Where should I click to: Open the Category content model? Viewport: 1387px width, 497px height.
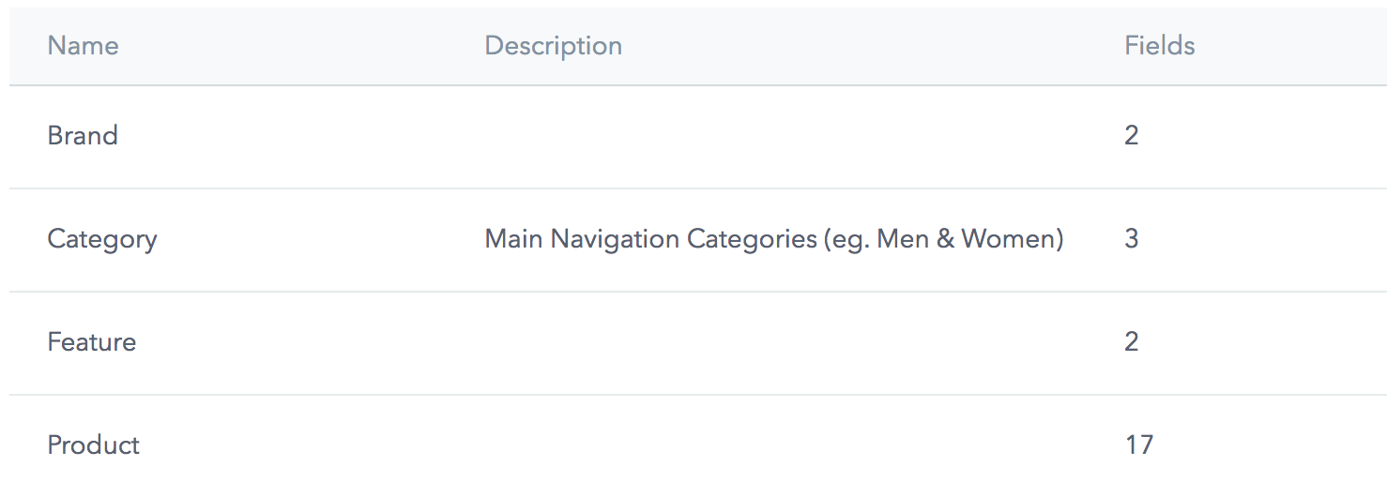tap(102, 239)
